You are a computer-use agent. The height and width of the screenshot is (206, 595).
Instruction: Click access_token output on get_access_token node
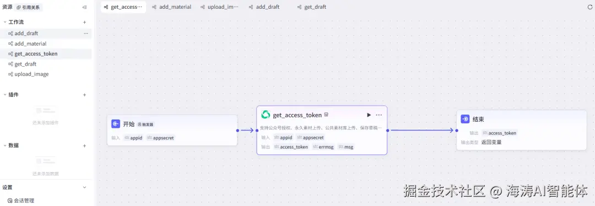click(x=291, y=147)
